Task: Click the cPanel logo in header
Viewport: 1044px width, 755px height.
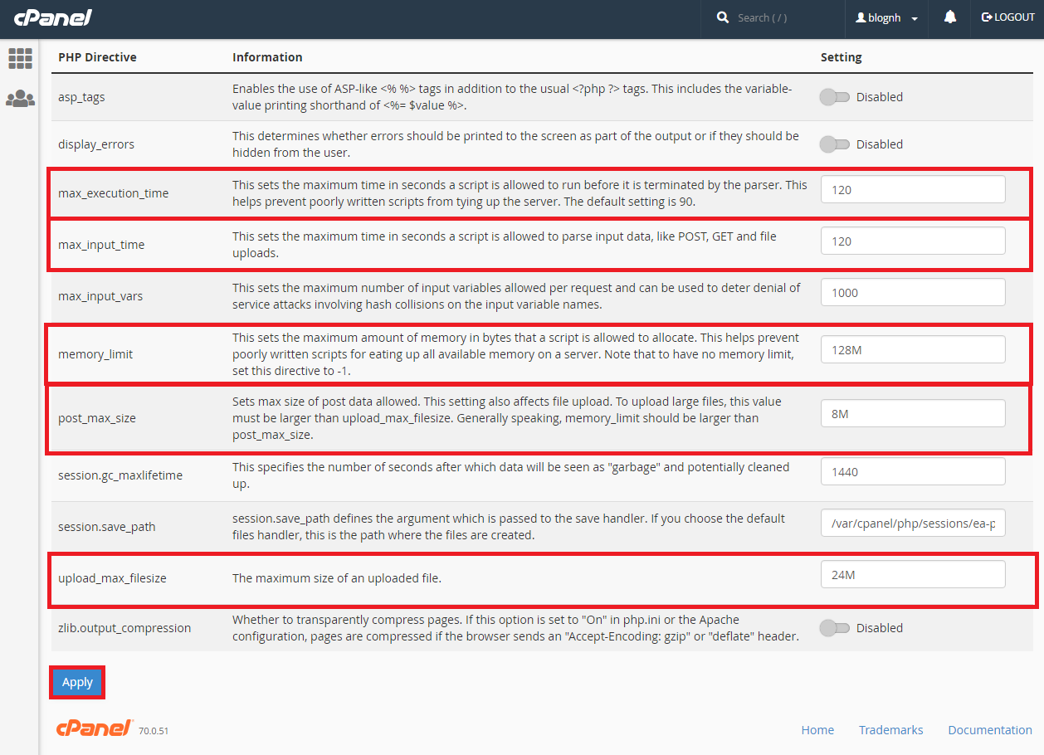Action: click(x=52, y=17)
